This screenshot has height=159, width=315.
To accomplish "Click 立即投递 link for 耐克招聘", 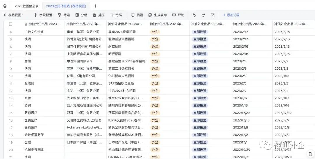I will click(x=200, y=47).
